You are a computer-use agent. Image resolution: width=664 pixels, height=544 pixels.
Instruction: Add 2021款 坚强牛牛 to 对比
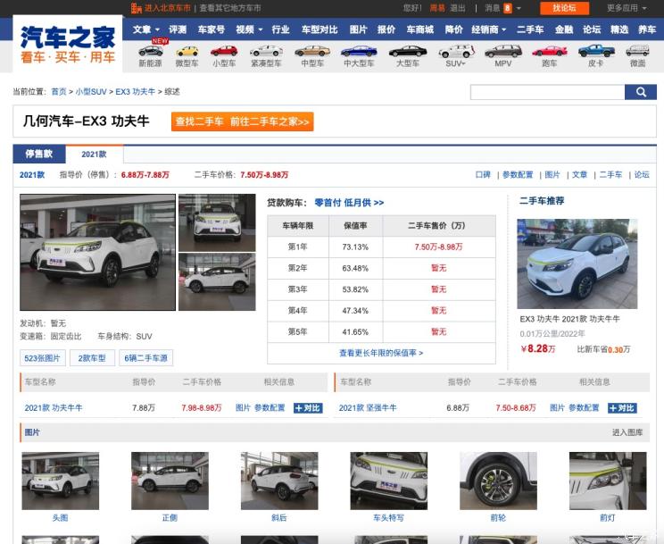(622, 407)
